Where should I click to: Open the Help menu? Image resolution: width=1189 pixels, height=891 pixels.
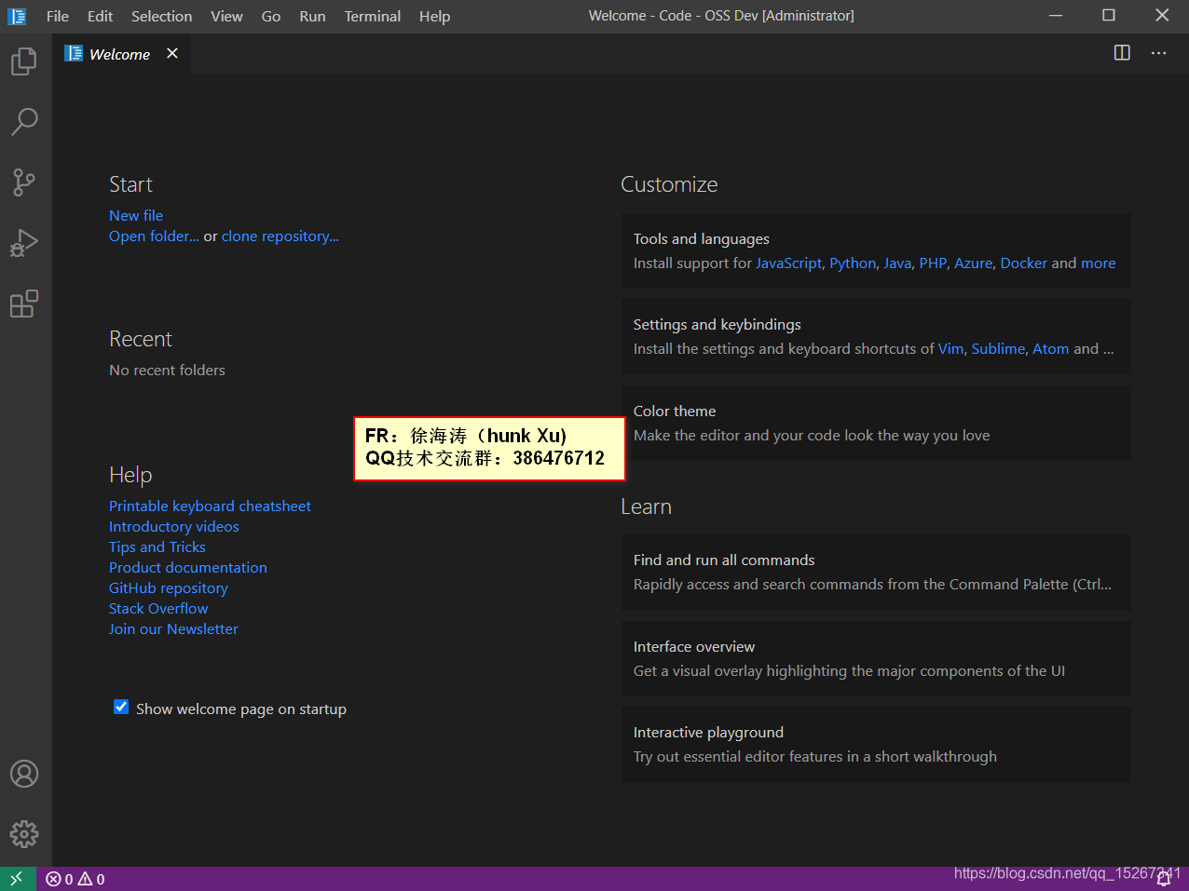click(x=434, y=16)
